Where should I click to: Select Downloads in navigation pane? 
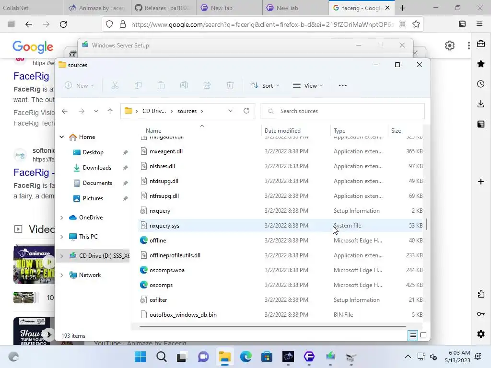click(x=97, y=168)
